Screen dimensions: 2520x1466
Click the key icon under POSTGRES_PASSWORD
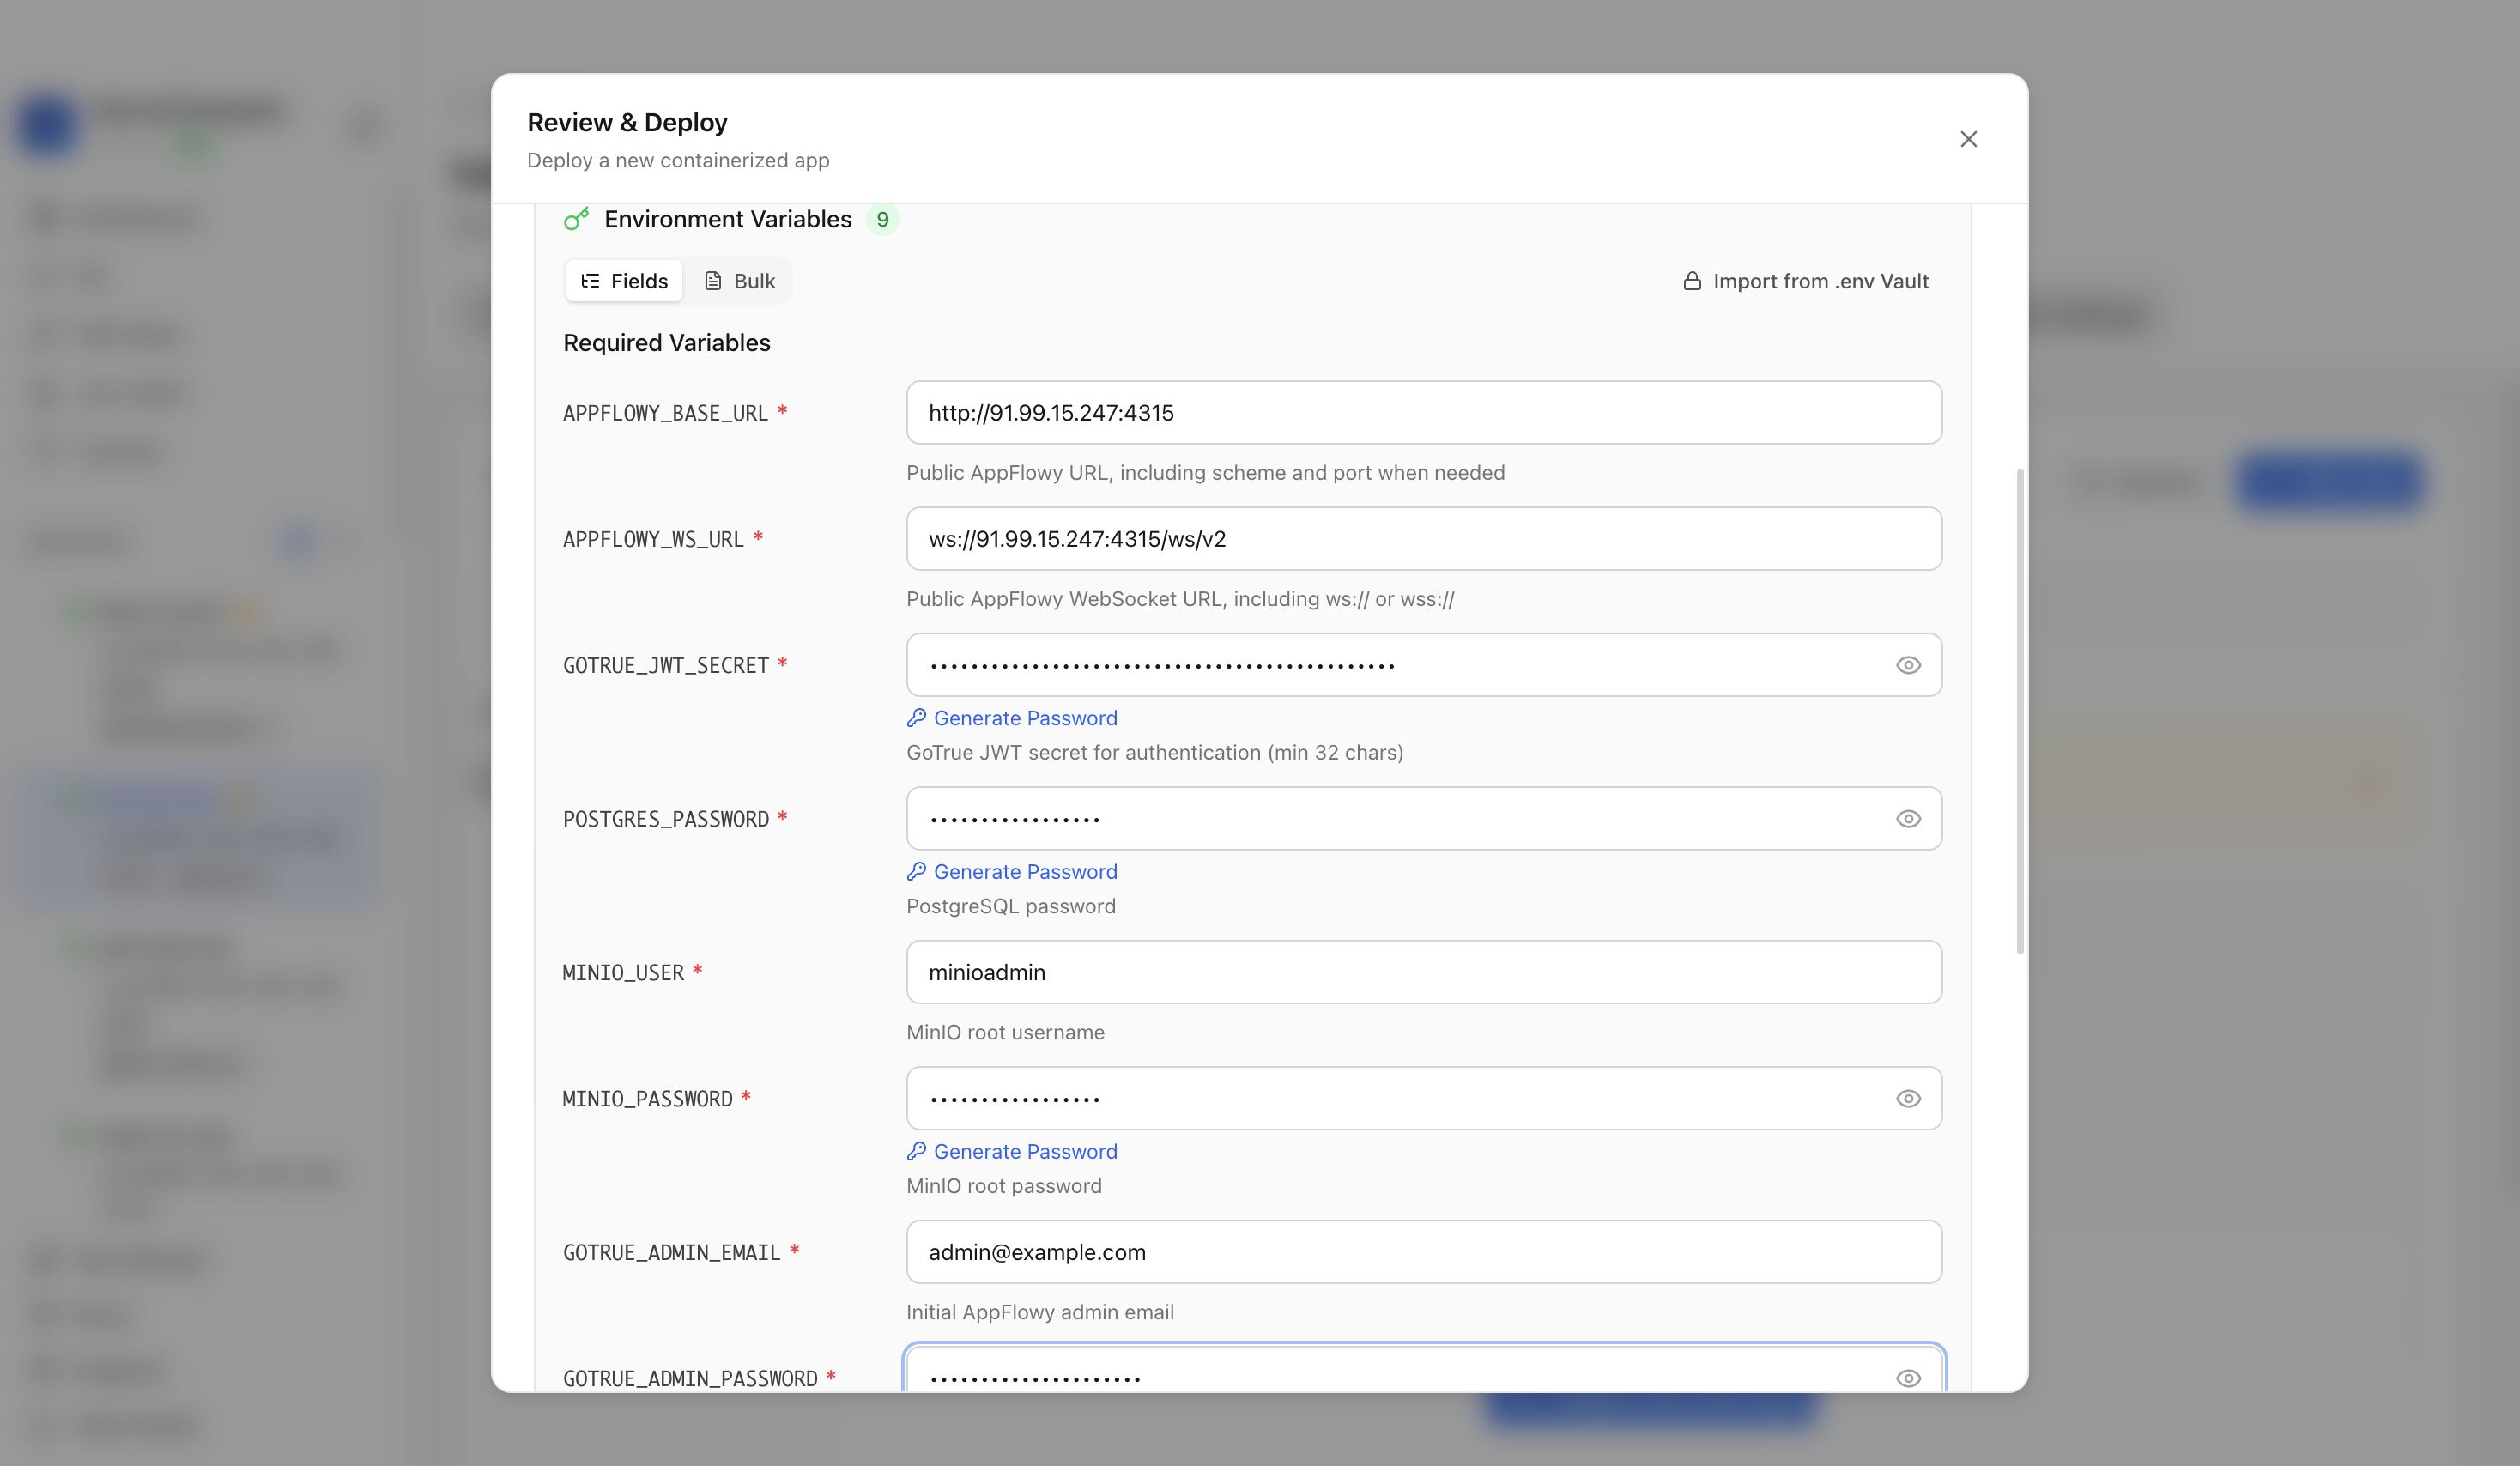[916, 871]
